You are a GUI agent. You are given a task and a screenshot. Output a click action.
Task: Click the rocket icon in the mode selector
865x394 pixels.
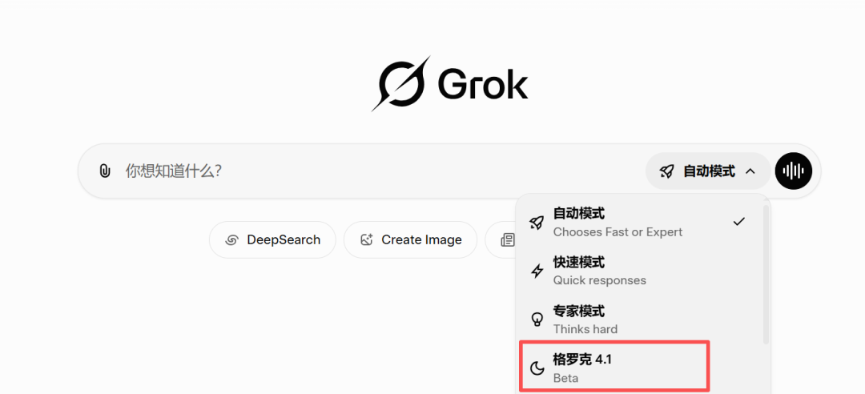point(666,171)
